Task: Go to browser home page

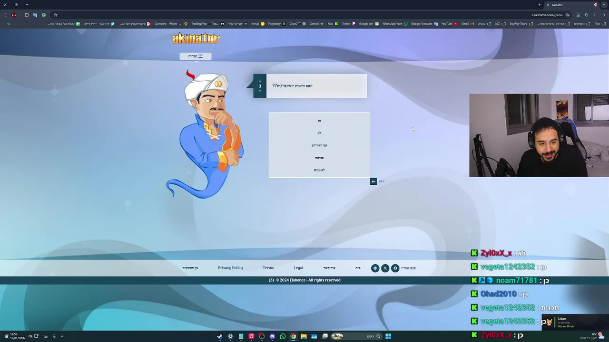Action: click(578, 15)
